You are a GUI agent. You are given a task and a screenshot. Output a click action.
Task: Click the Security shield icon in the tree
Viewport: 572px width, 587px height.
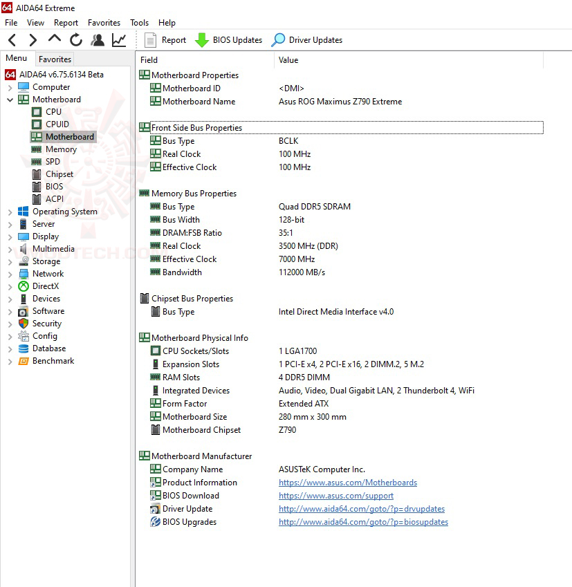pos(24,324)
